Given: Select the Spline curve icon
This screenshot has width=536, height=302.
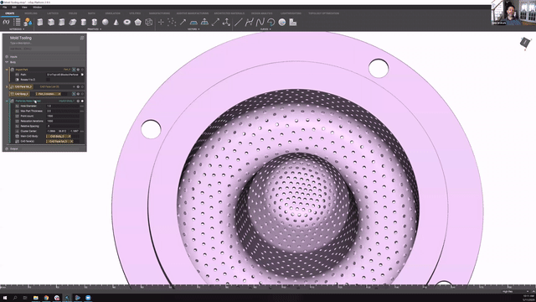Looking at the screenshot, I should 260,23.
